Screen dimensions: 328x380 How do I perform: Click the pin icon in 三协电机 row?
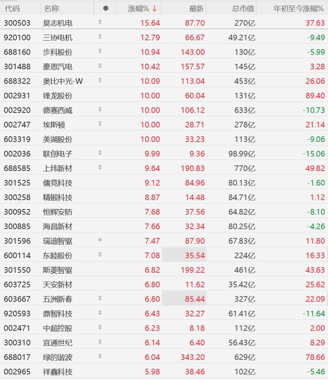click(x=100, y=37)
